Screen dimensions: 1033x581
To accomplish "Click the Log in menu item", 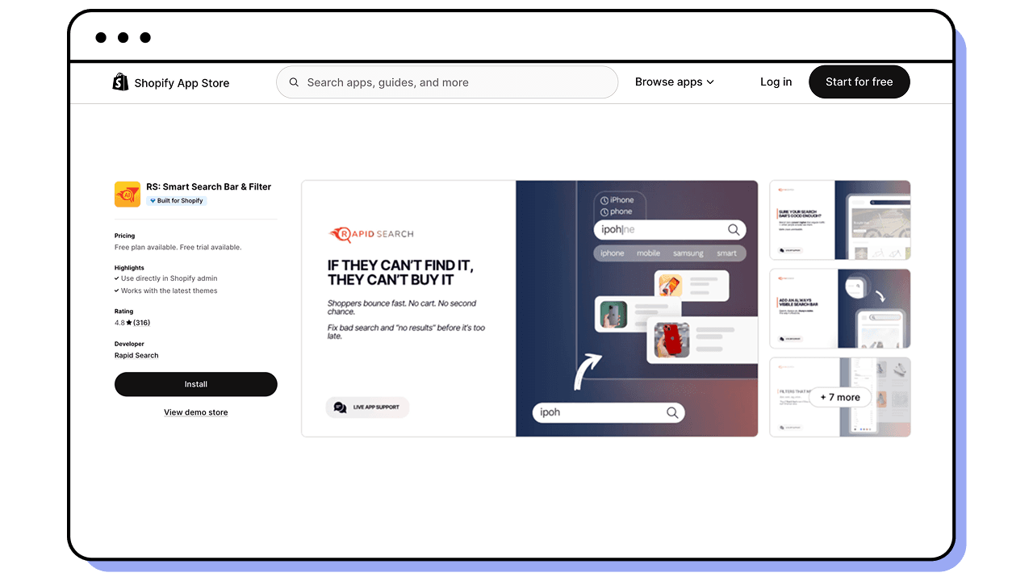I will [776, 82].
